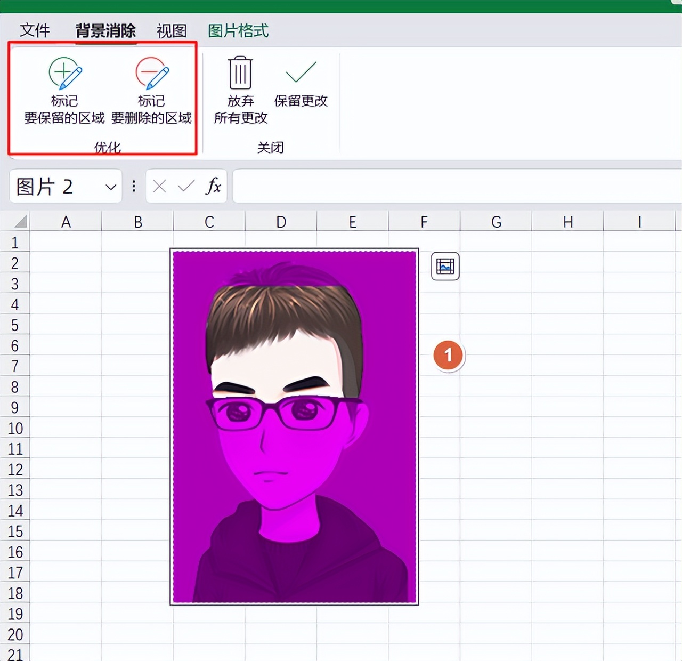682x661 pixels.
Task: Select row 10 header
Action: (15, 428)
